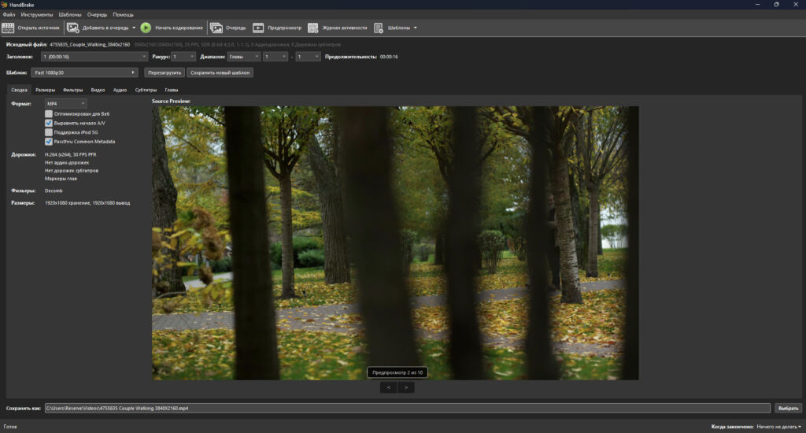This screenshot has height=433, width=806.
Task: Click the Готов status text
Action: (10, 427)
